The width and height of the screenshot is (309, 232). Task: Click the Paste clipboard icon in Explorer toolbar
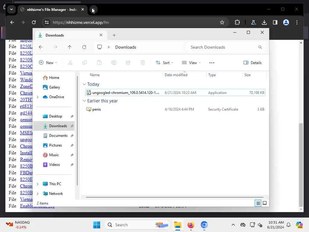tap(99, 63)
